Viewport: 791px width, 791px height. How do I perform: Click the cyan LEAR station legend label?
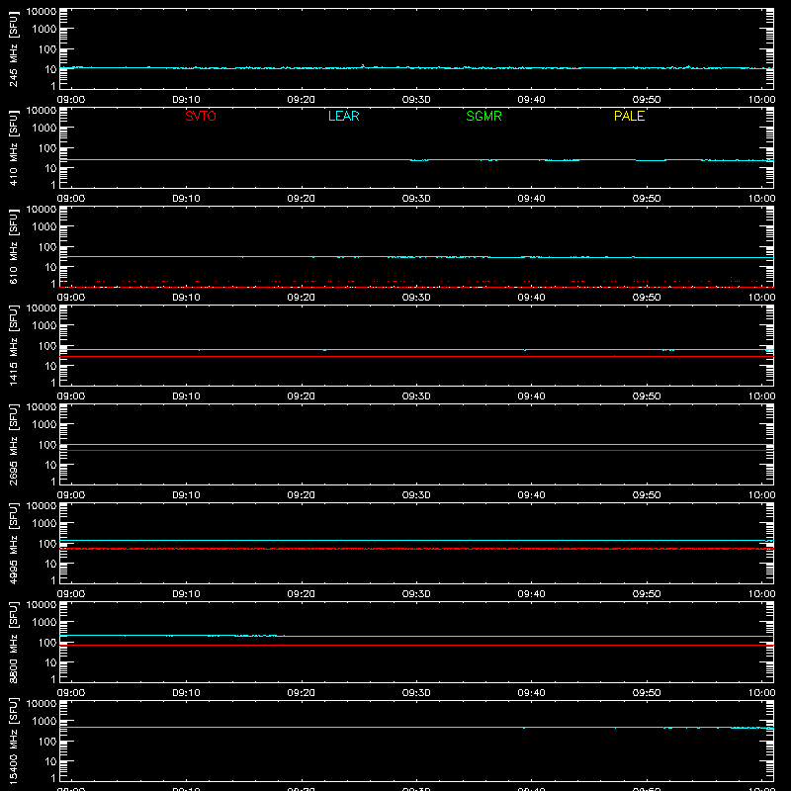pyautogui.click(x=343, y=116)
